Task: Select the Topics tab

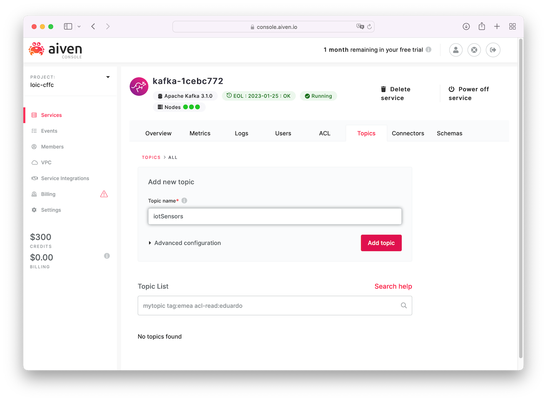Action: pos(366,133)
